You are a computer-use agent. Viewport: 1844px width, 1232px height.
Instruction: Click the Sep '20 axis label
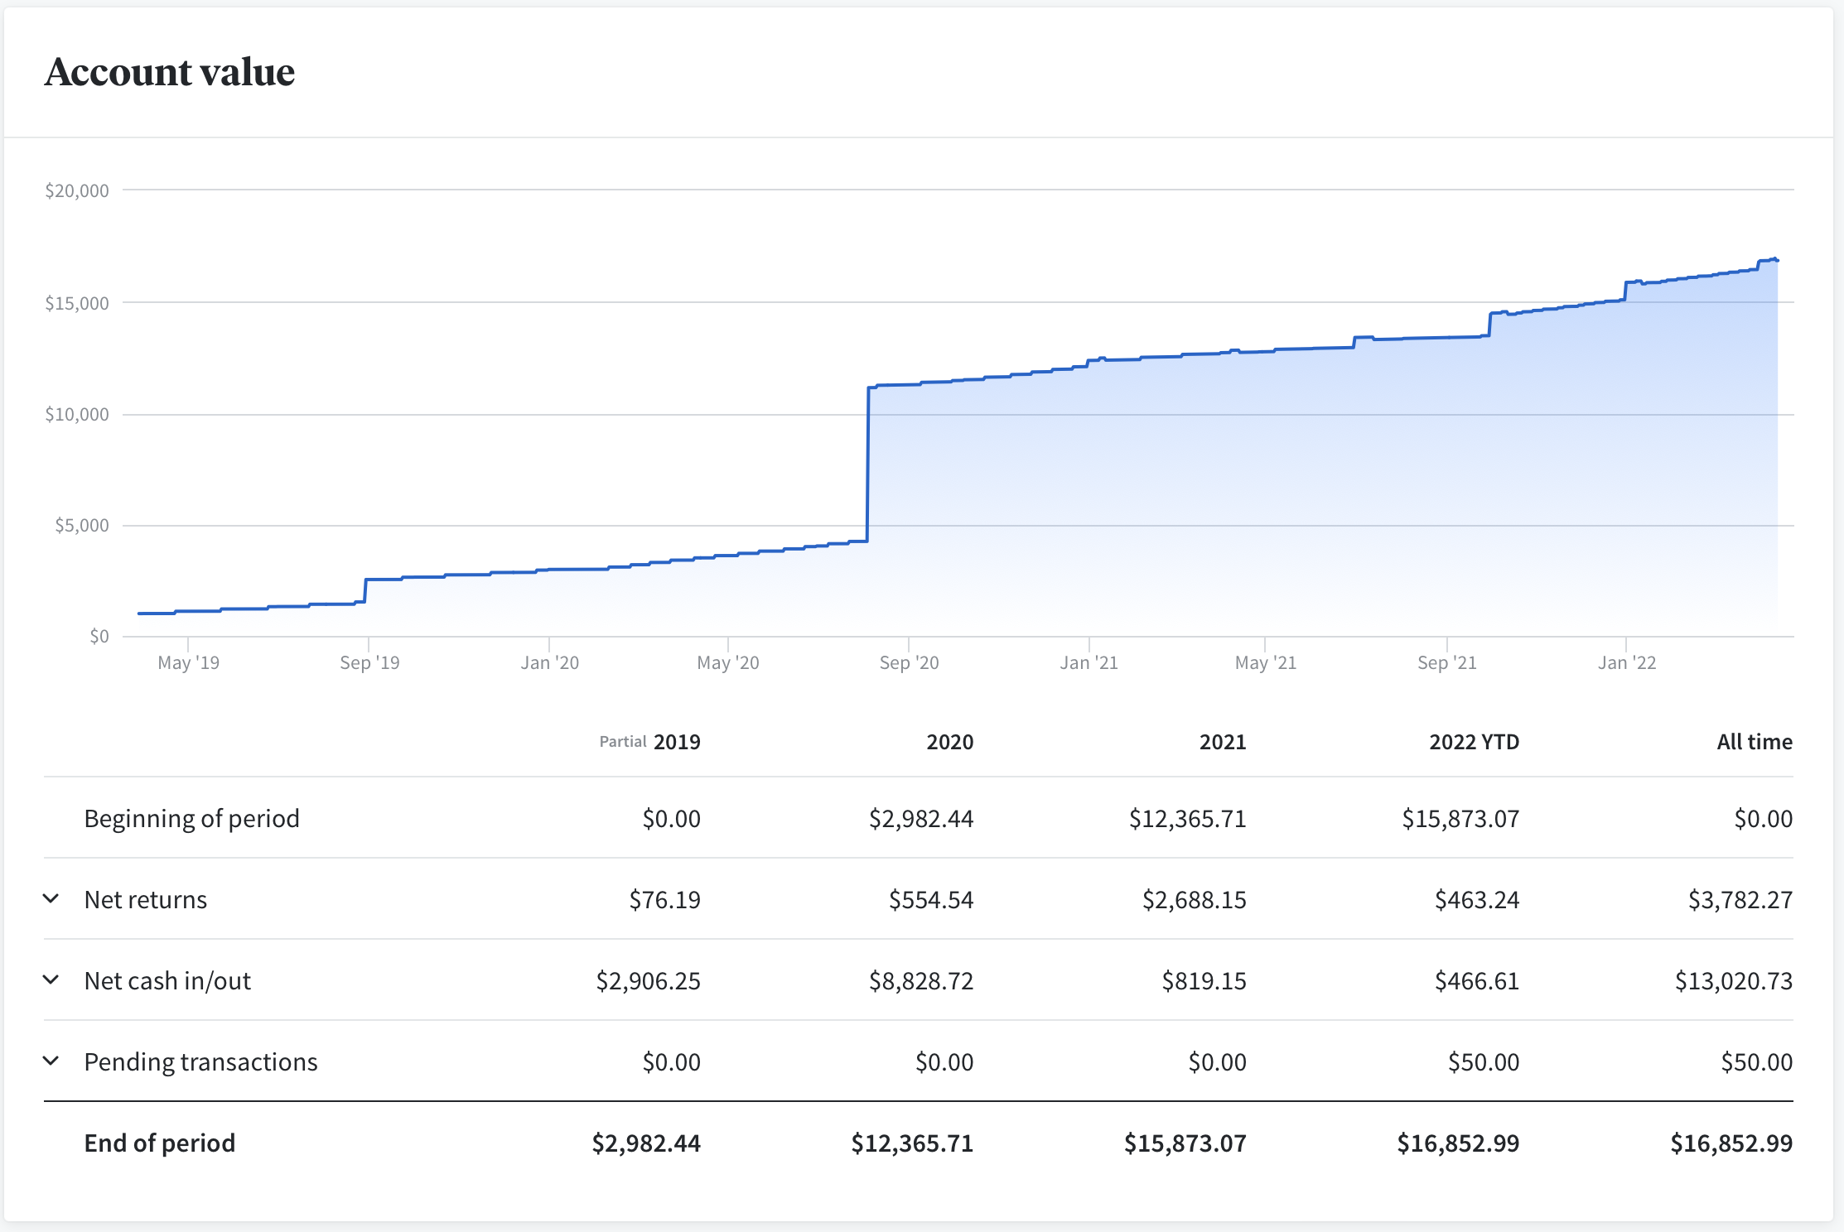point(909,662)
